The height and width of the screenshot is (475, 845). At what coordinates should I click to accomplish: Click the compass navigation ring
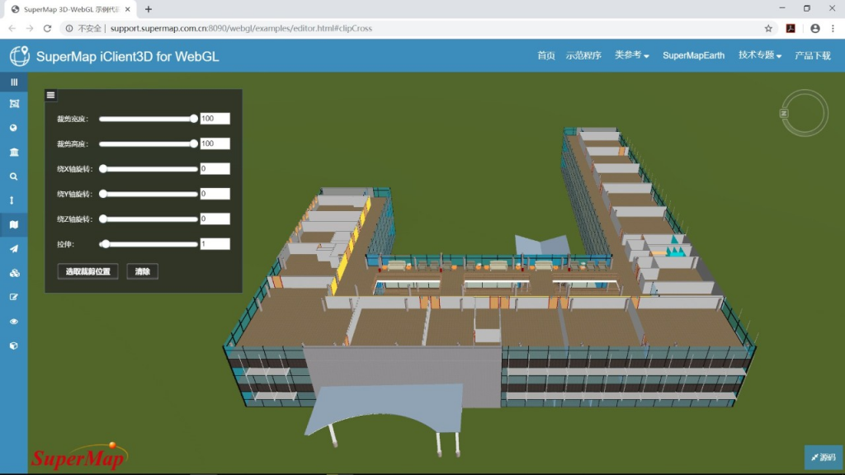click(x=804, y=112)
